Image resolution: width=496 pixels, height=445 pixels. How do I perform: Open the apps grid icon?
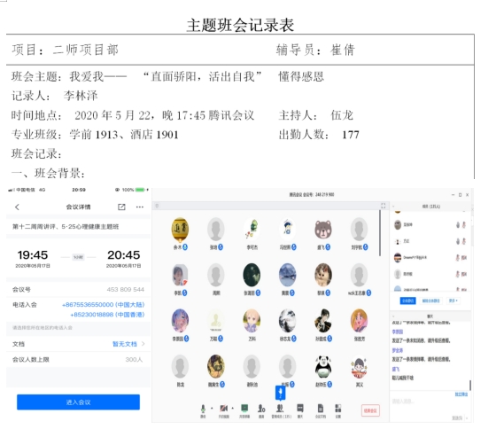(338, 408)
